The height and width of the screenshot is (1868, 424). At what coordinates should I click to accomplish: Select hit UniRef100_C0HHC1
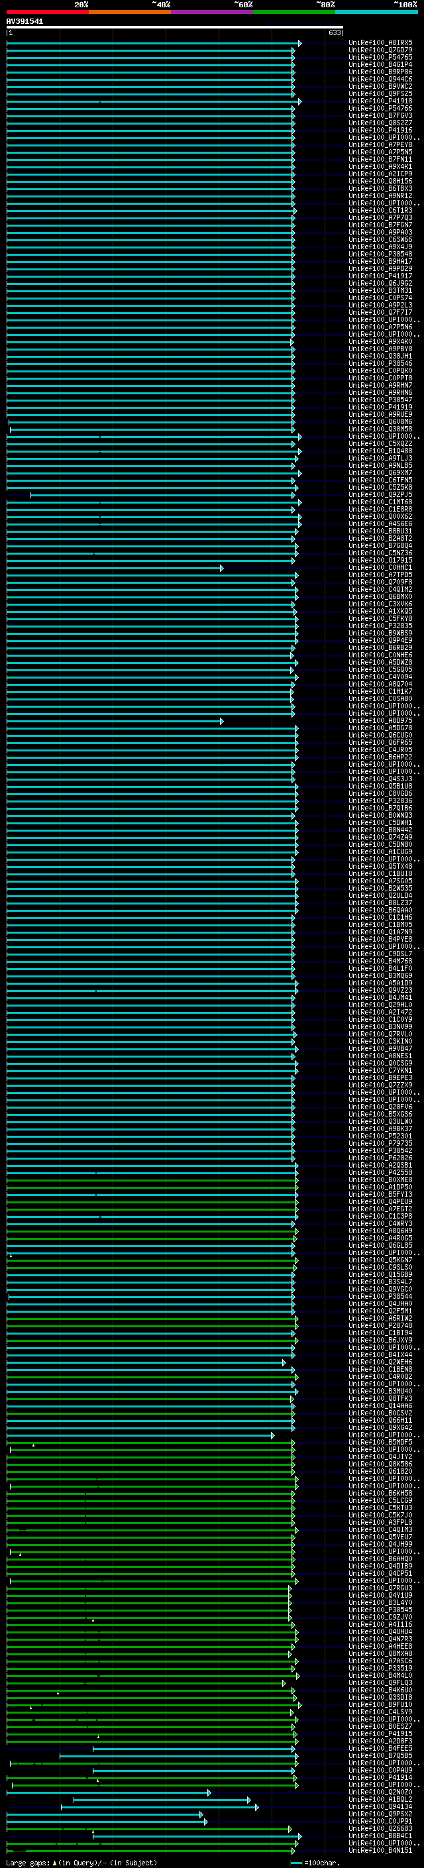click(380, 568)
